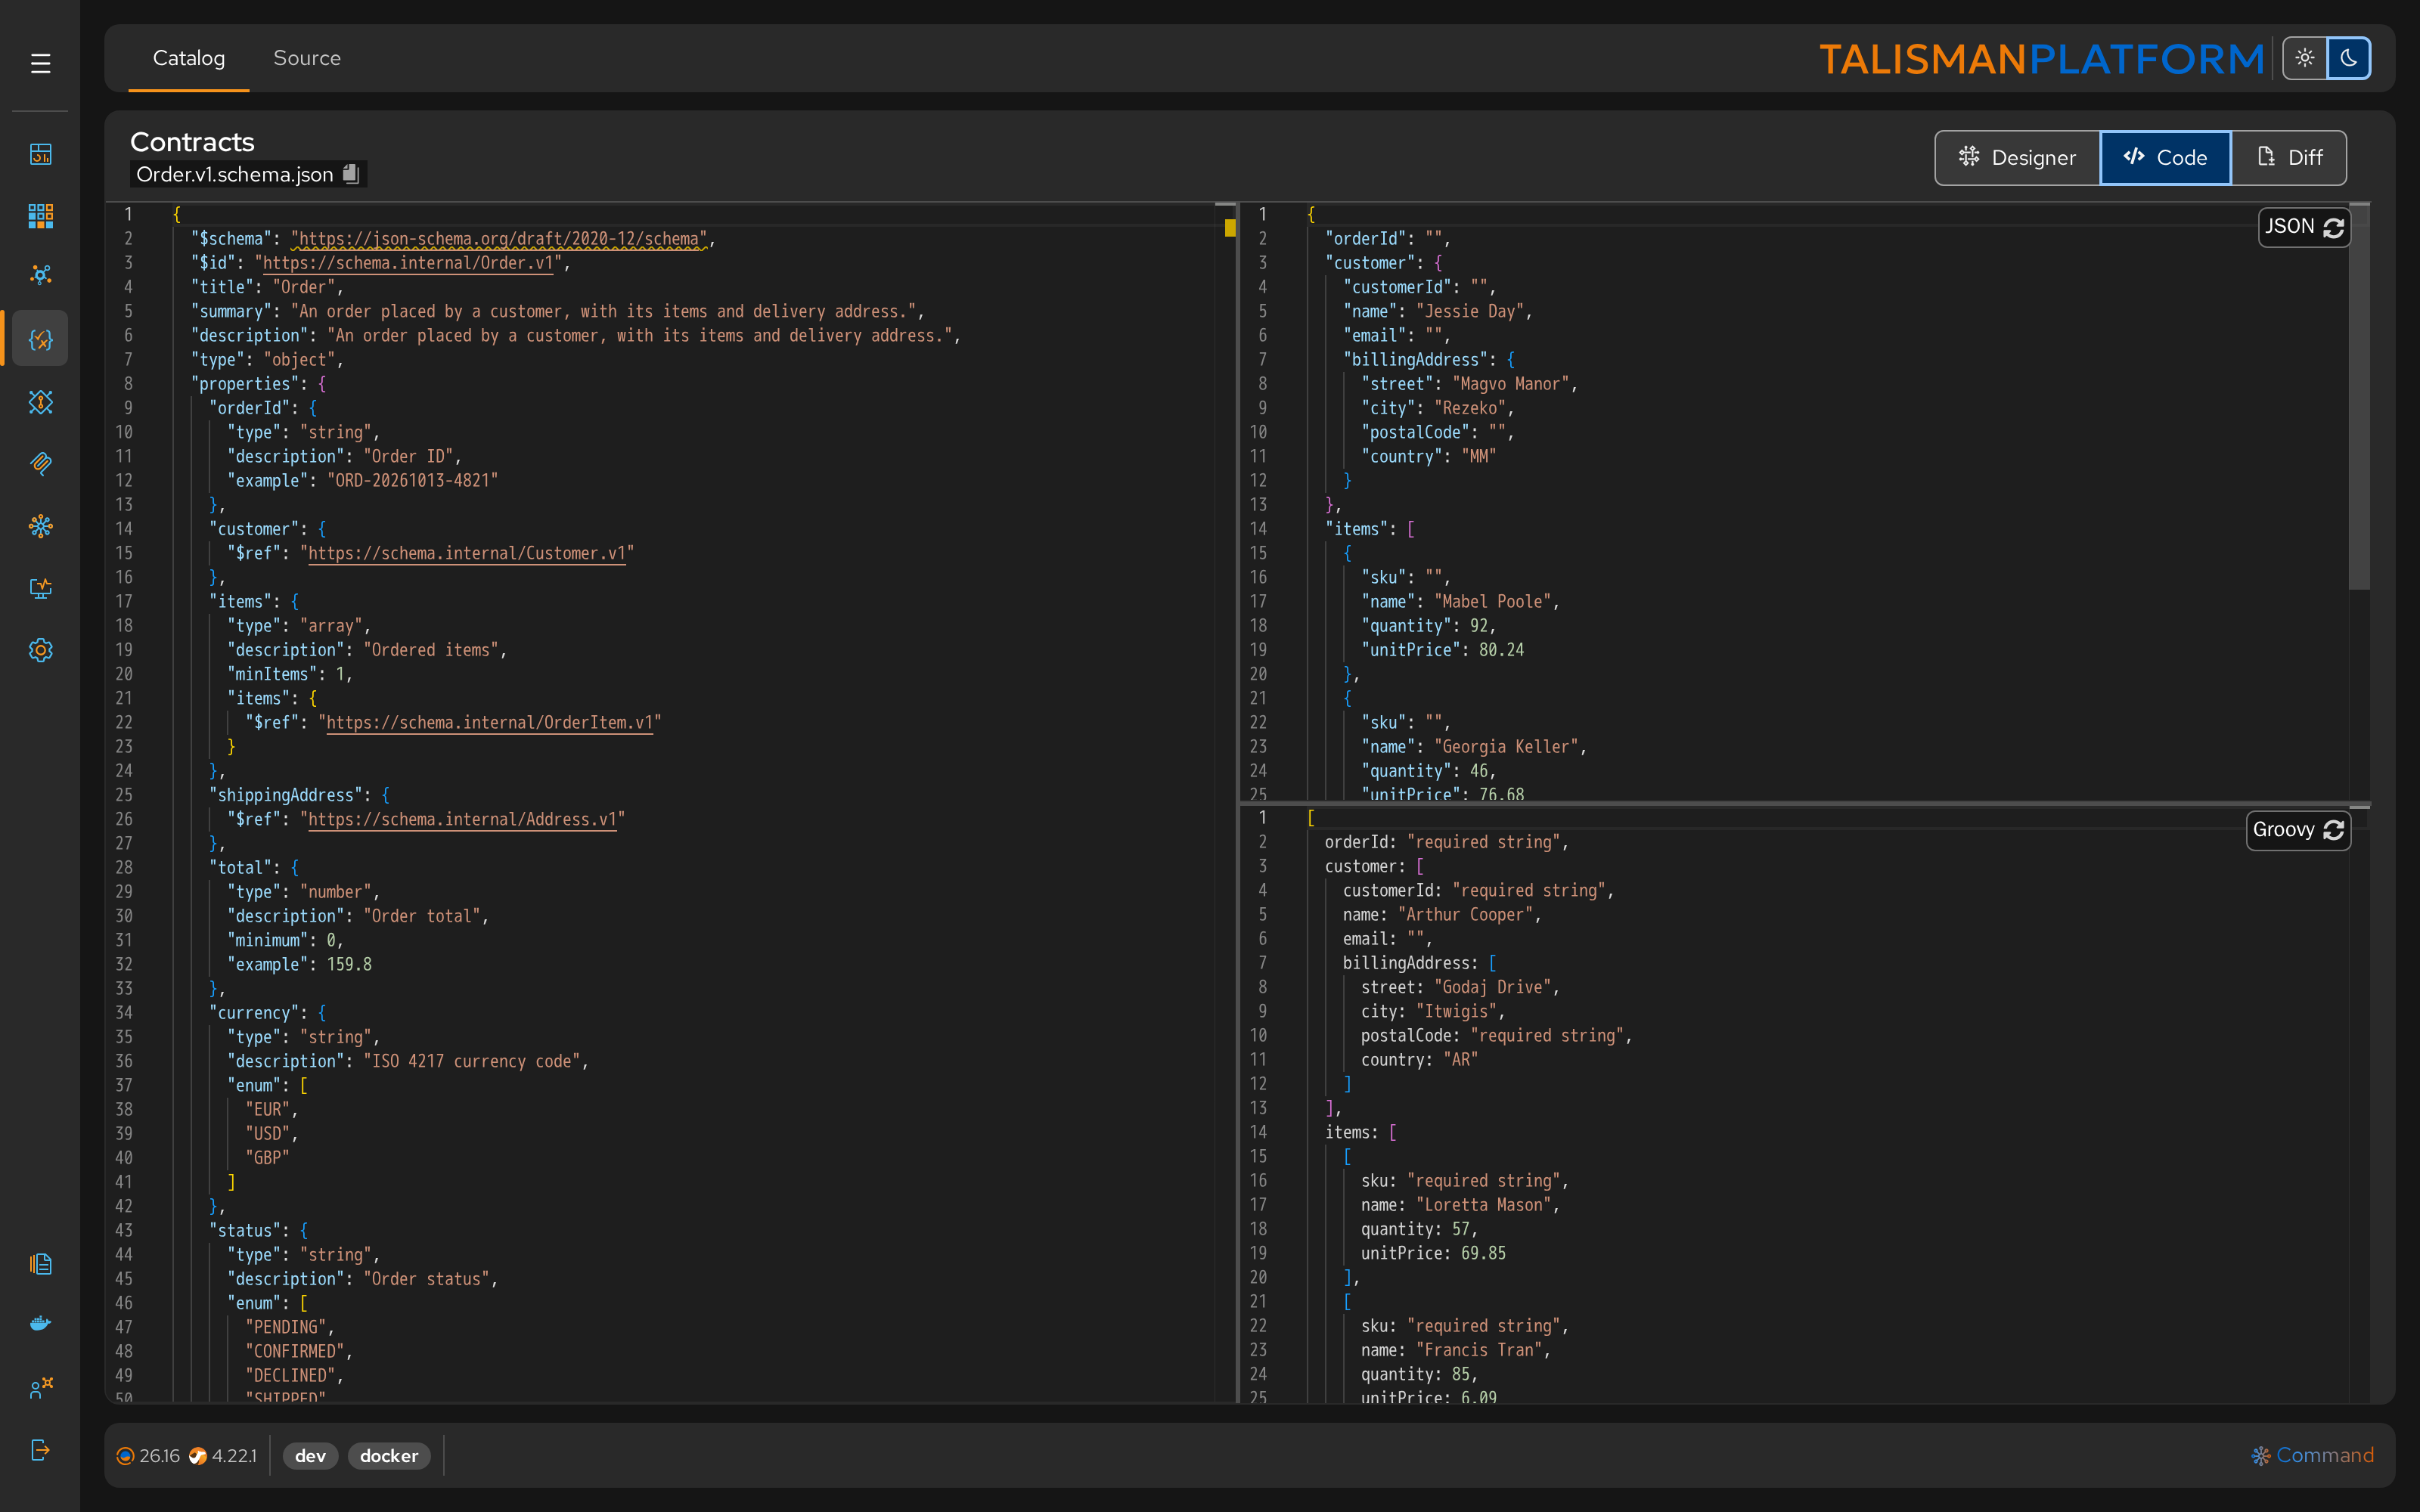Open the snowflake network sidebar icon
The width and height of the screenshot is (2420, 1512).
[40, 526]
